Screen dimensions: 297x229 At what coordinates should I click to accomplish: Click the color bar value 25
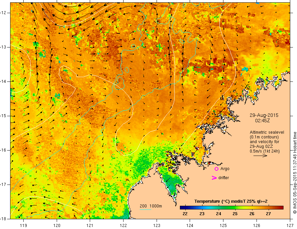click(235, 214)
